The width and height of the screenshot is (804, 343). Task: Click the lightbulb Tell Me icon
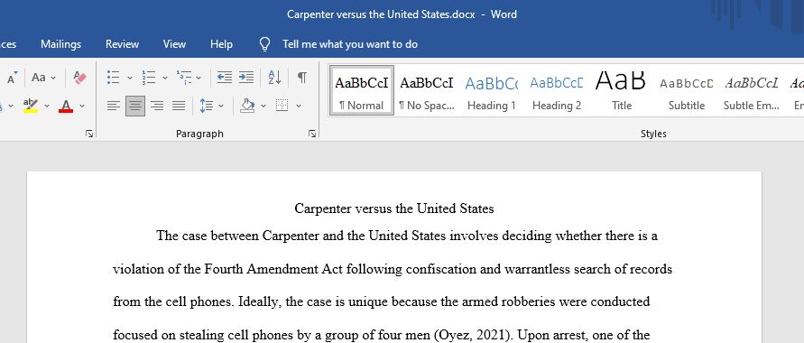point(264,44)
